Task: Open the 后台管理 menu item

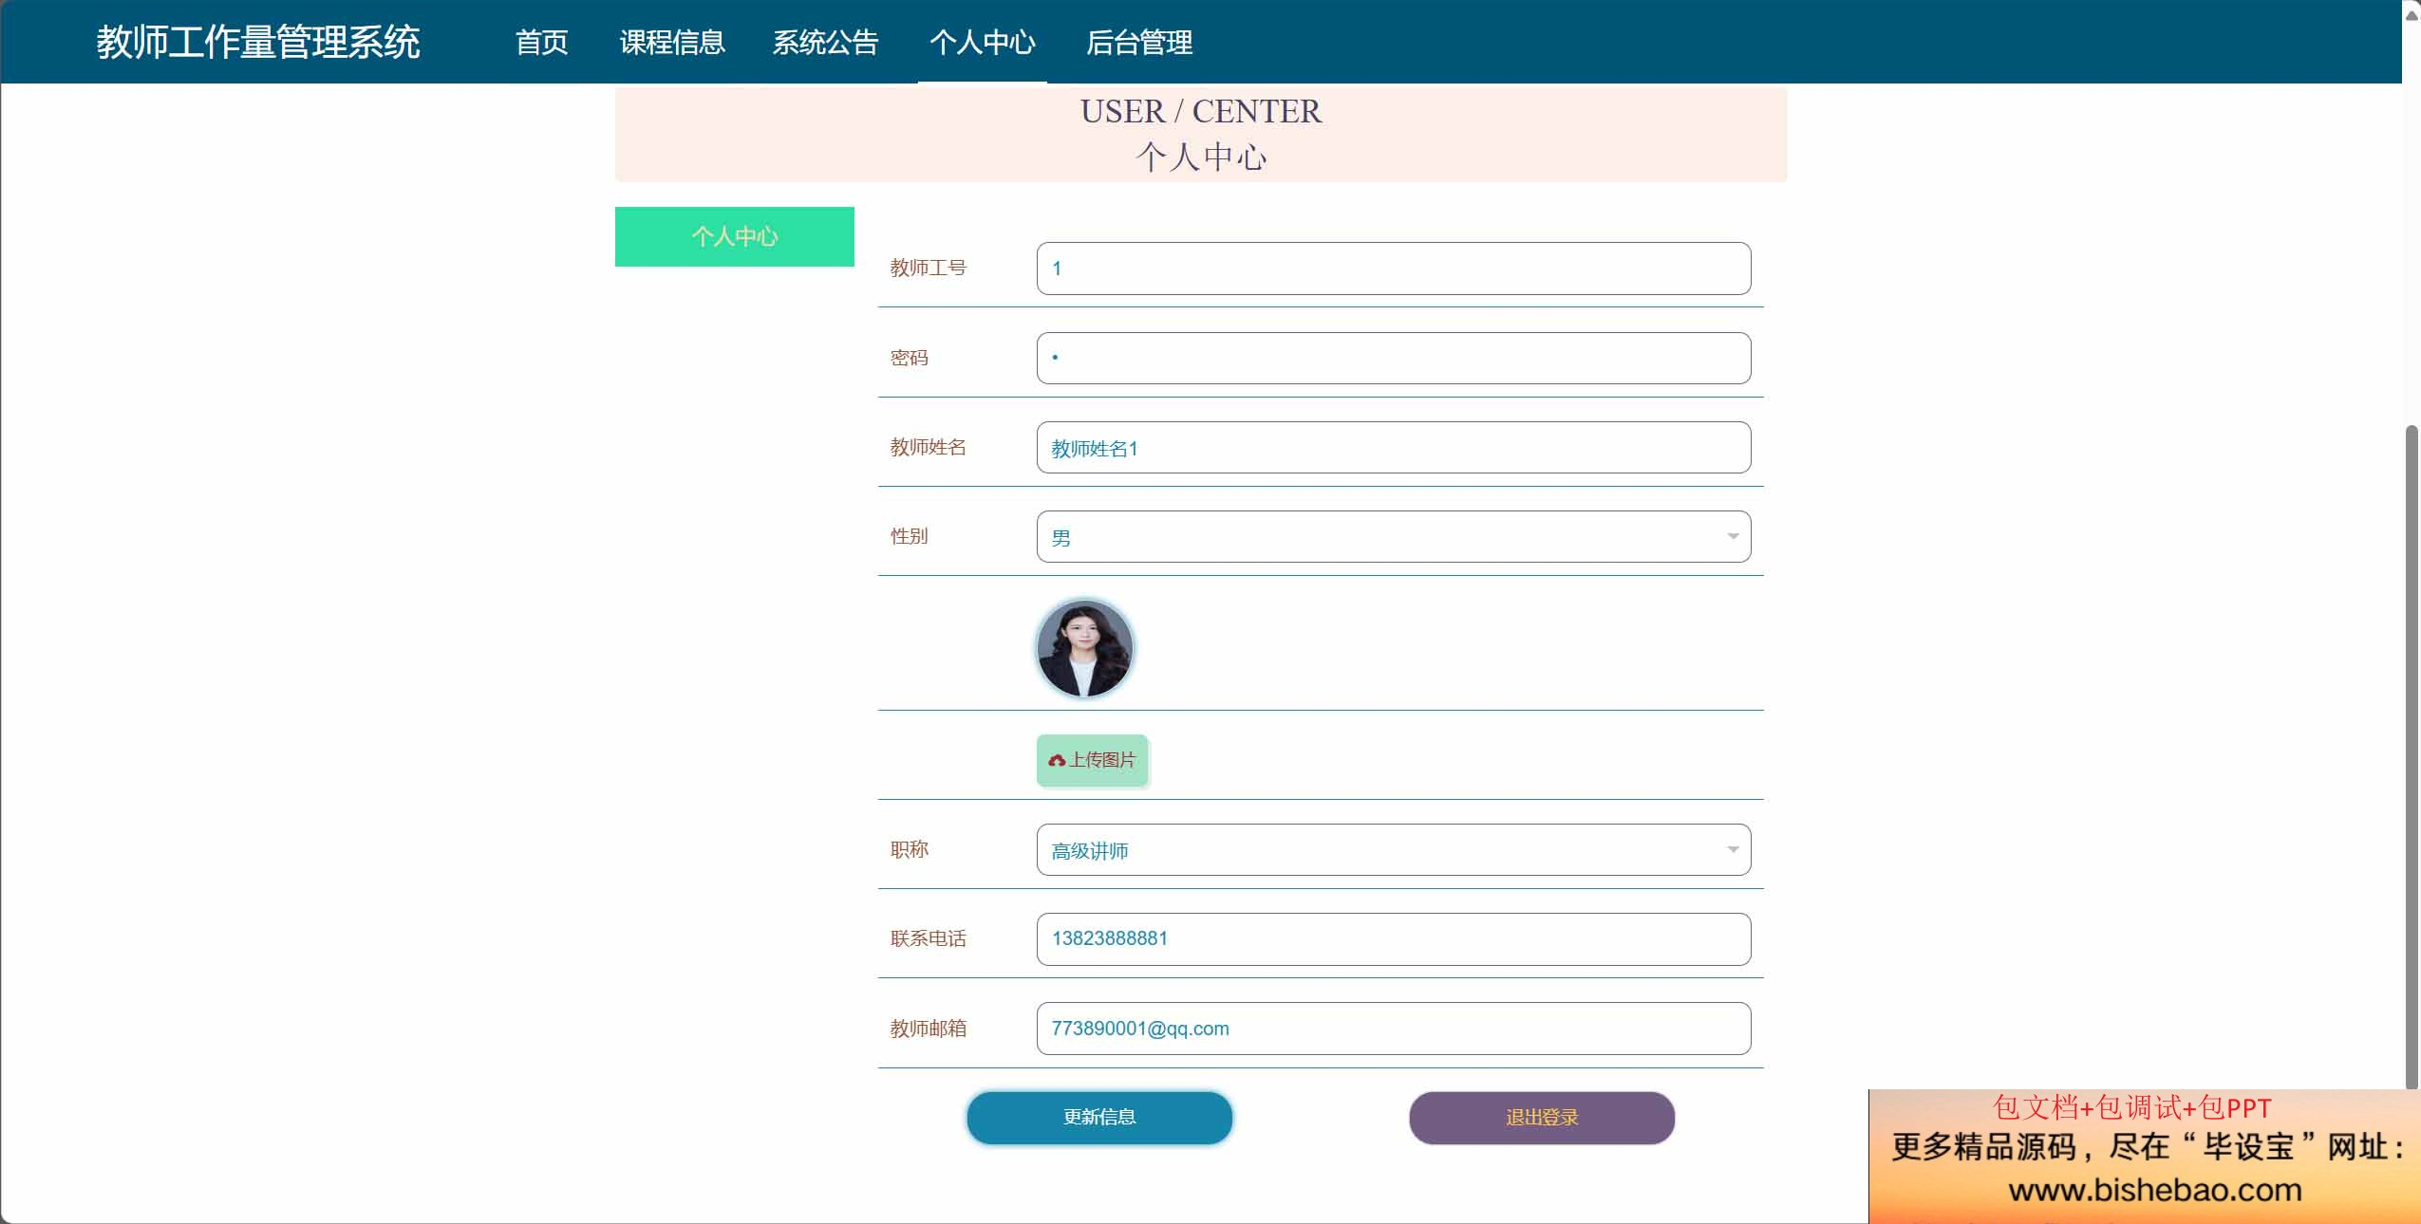Action: pos(1139,42)
